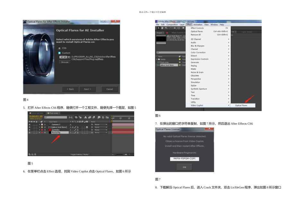Hide the [place text here] layer eye
Screen dimensions: 305x215
[x=30, y=127]
